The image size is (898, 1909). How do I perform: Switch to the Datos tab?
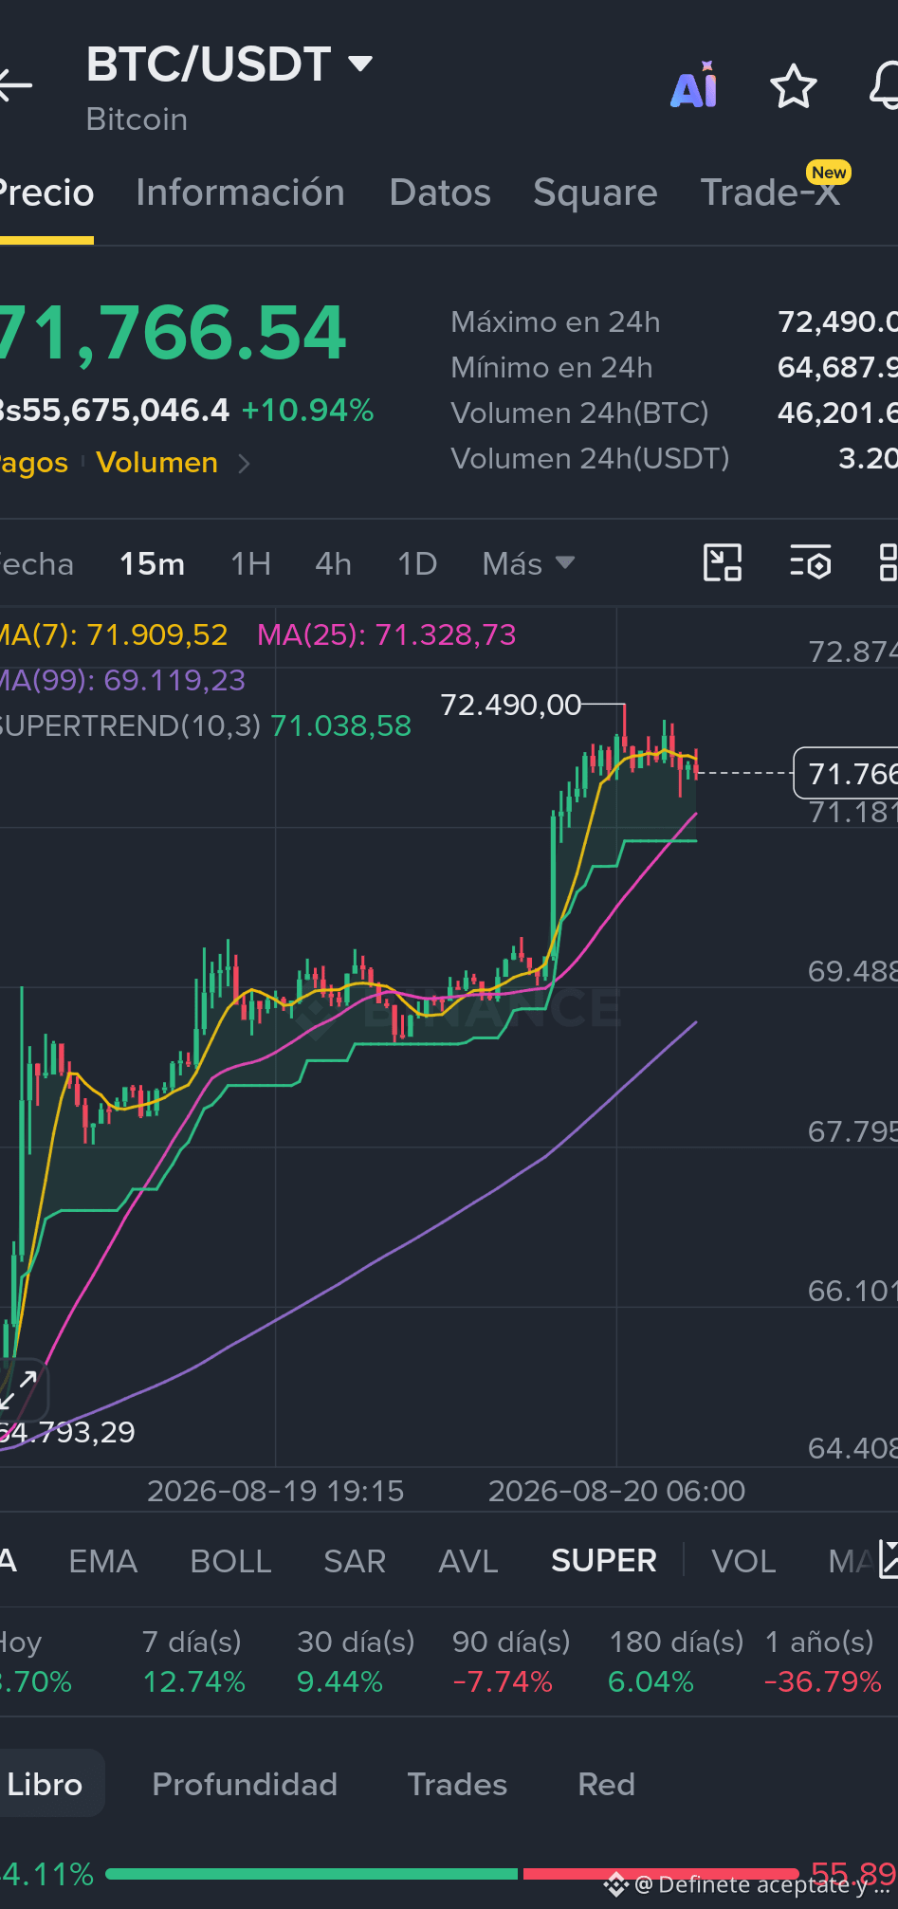click(440, 193)
